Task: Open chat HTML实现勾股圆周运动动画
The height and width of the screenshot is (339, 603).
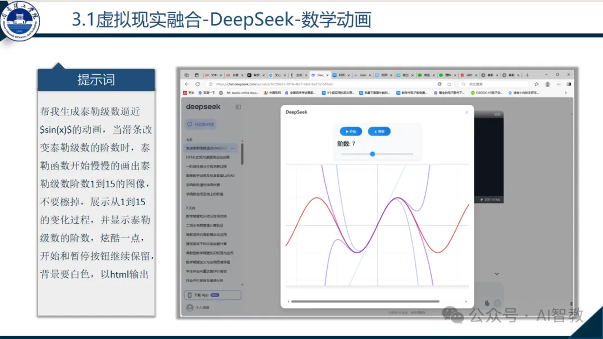Action: tap(208, 157)
